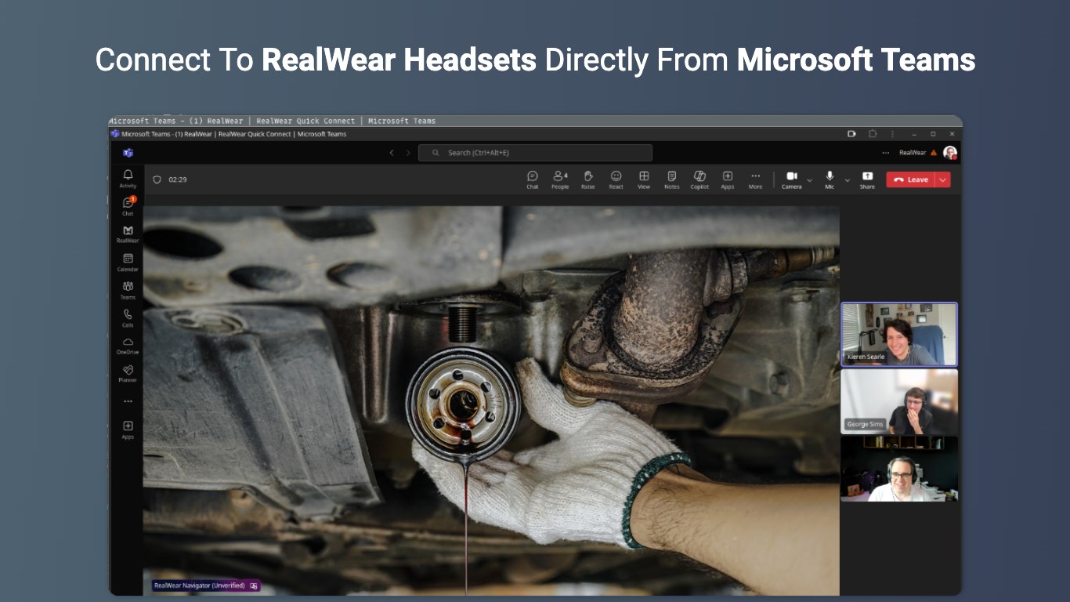Select Kieren Searle's video tile
Viewport: 1070px width, 602px height.
click(x=899, y=335)
